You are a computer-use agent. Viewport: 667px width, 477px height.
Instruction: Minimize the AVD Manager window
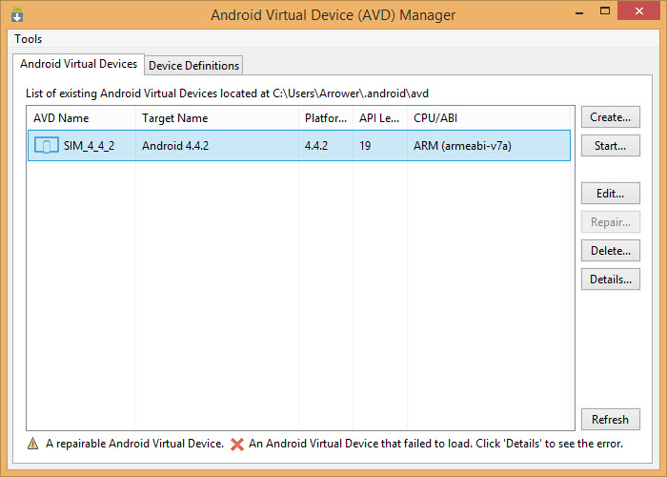[x=579, y=11]
